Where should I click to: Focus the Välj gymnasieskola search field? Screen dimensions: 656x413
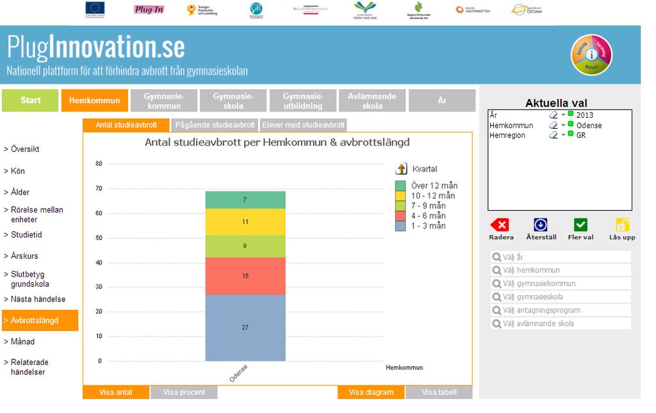(x=561, y=297)
